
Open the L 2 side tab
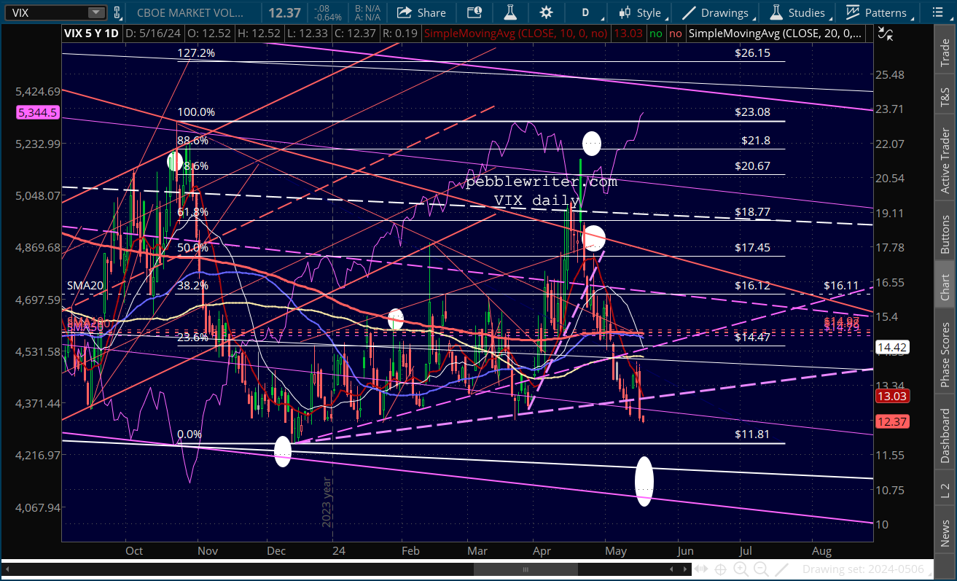pos(945,491)
